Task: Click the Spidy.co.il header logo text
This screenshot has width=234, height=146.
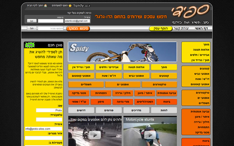Action: pos(82,6)
